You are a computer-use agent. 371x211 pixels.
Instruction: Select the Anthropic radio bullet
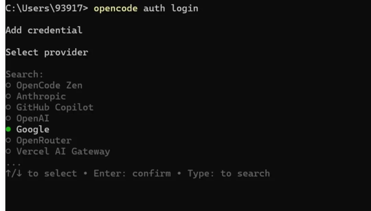[9, 97]
